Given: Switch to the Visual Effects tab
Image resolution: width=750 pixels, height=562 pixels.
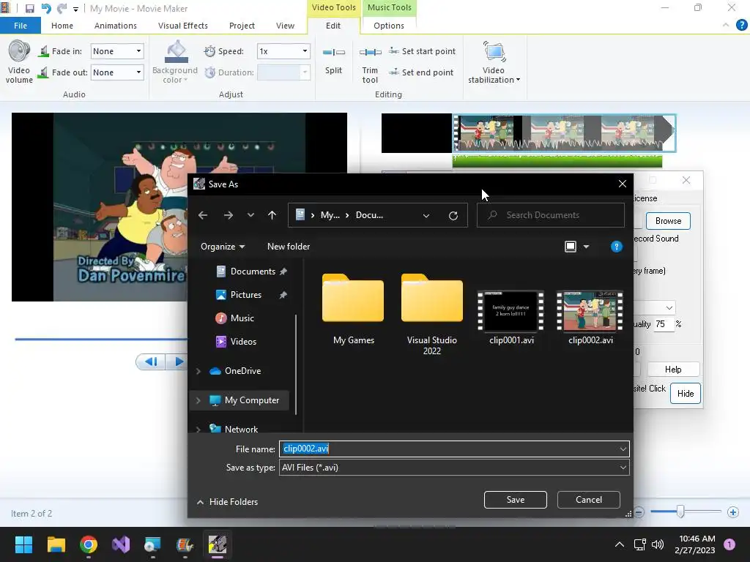Looking at the screenshot, I should click(182, 26).
